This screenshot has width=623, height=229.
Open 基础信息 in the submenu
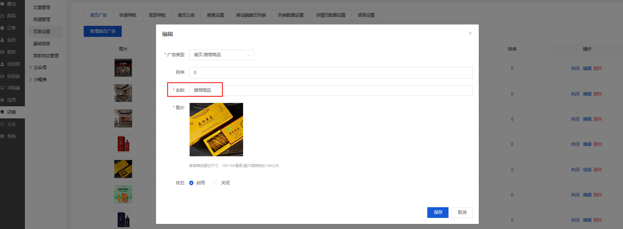(x=42, y=44)
